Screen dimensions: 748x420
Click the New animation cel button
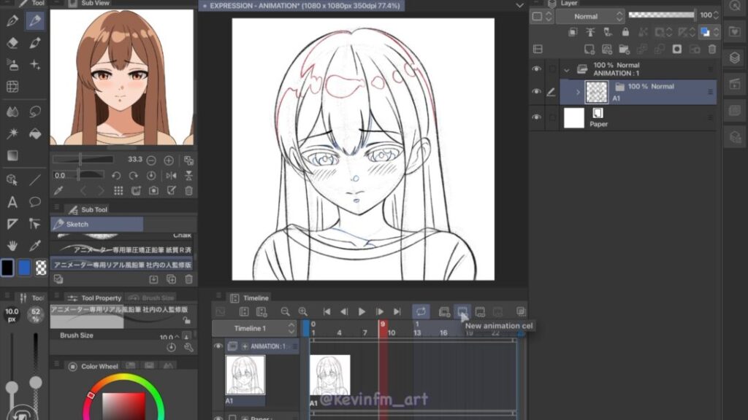[x=462, y=312]
